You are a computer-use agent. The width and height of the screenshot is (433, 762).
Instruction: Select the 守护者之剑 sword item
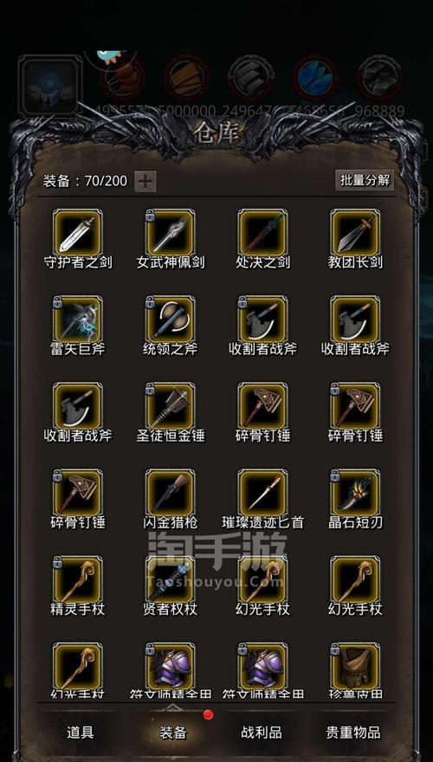[x=78, y=234]
